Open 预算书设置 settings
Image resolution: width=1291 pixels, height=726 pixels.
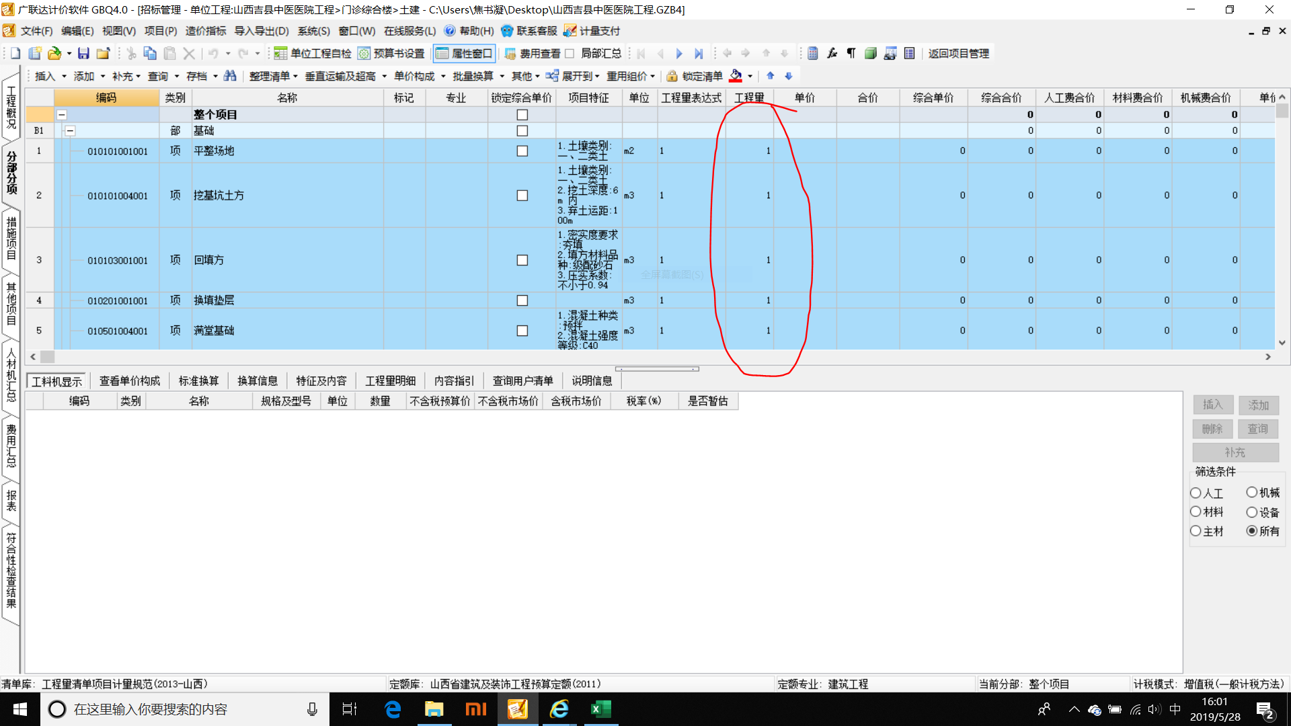click(x=391, y=53)
